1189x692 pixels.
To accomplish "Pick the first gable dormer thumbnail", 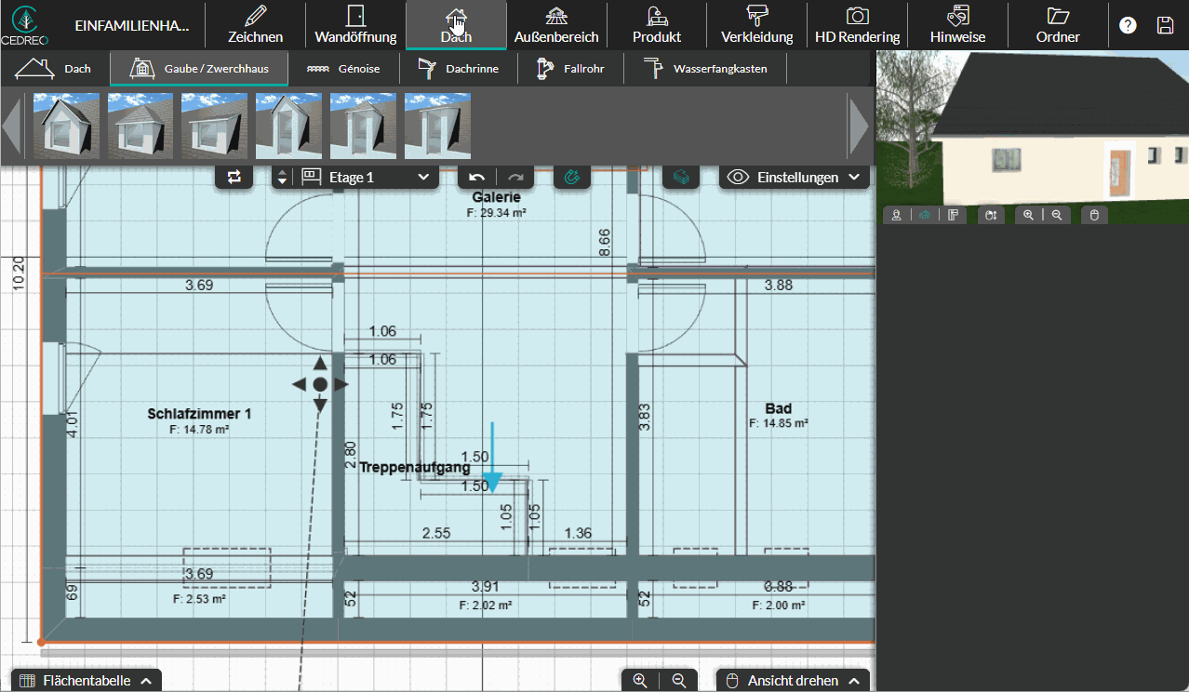I will pos(66,126).
